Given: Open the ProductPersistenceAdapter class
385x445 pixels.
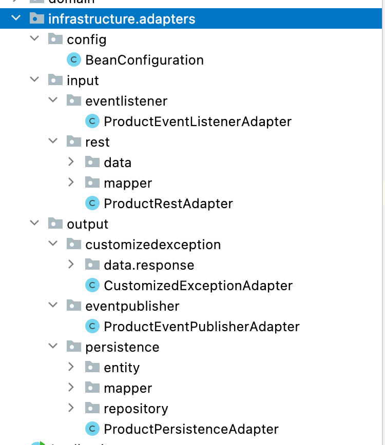Looking at the screenshot, I should [191, 429].
